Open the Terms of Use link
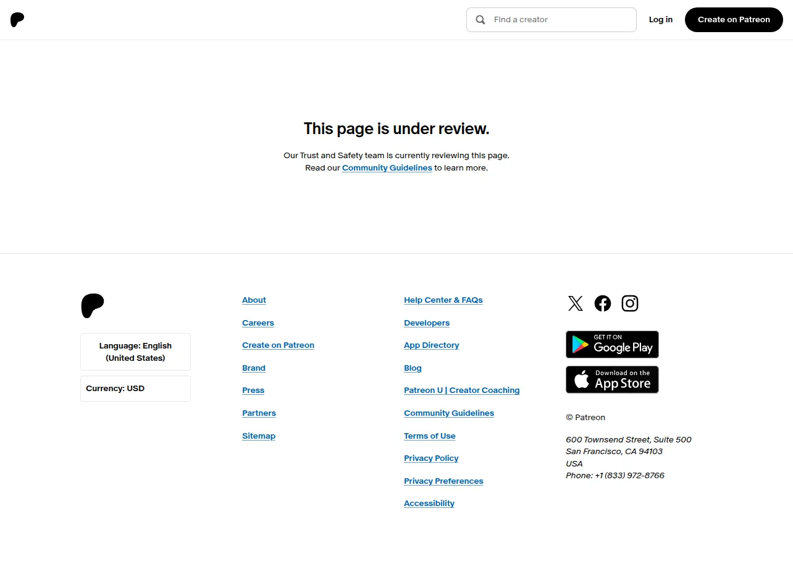Viewport: 793px width, 574px height. click(430, 436)
